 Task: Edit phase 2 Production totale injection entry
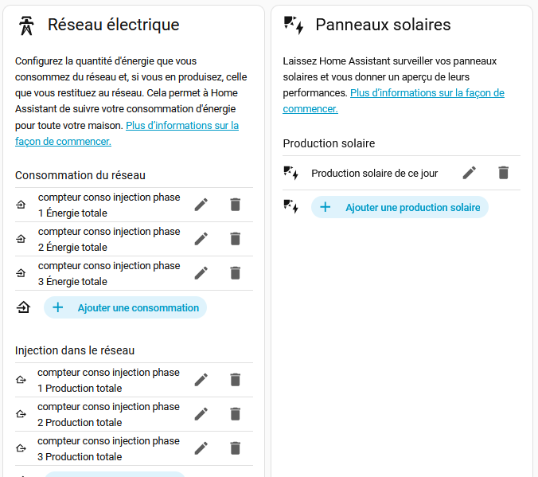(201, 414)
